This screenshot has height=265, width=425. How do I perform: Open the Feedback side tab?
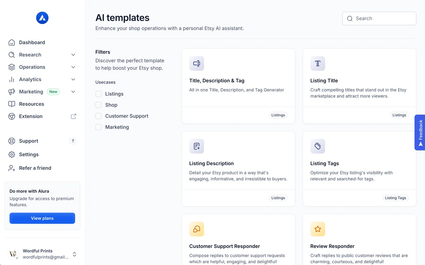[x=420, y=132]
